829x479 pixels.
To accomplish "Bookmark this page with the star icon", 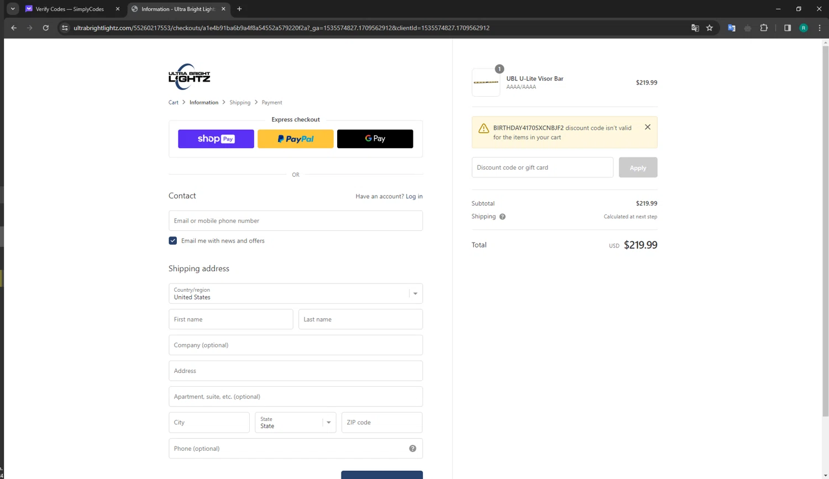I will [710, 28].
